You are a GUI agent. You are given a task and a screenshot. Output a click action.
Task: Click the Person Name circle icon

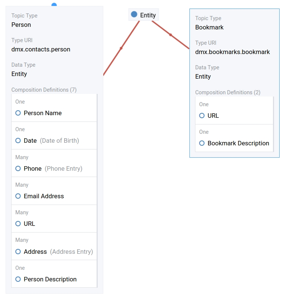pos(18,113)
